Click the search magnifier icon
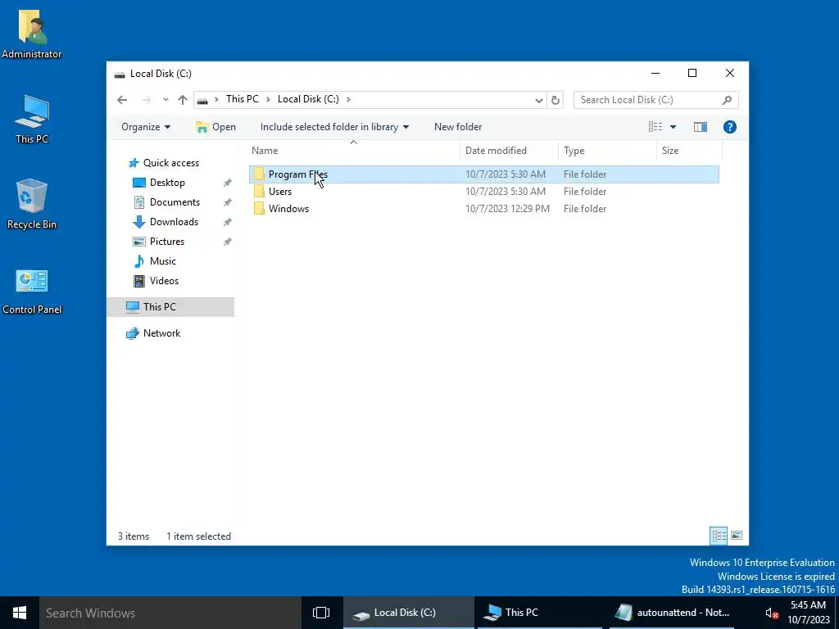The image size is (839, 629). click(727, 100)
